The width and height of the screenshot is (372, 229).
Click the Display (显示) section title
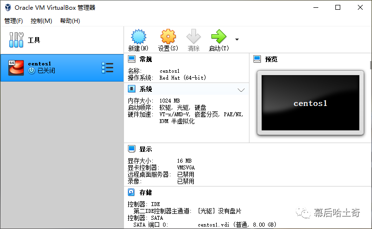point(146,149)
